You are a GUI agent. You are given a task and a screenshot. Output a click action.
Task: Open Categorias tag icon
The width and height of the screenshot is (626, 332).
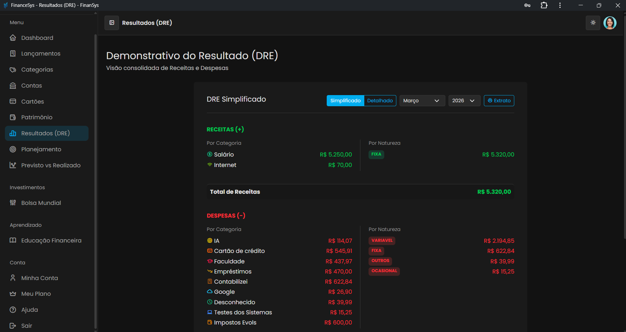[13, 70]
